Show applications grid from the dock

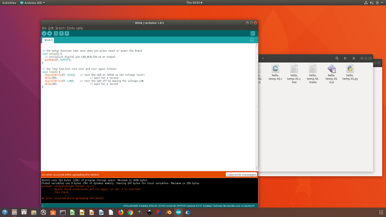(x=381, y=212)
